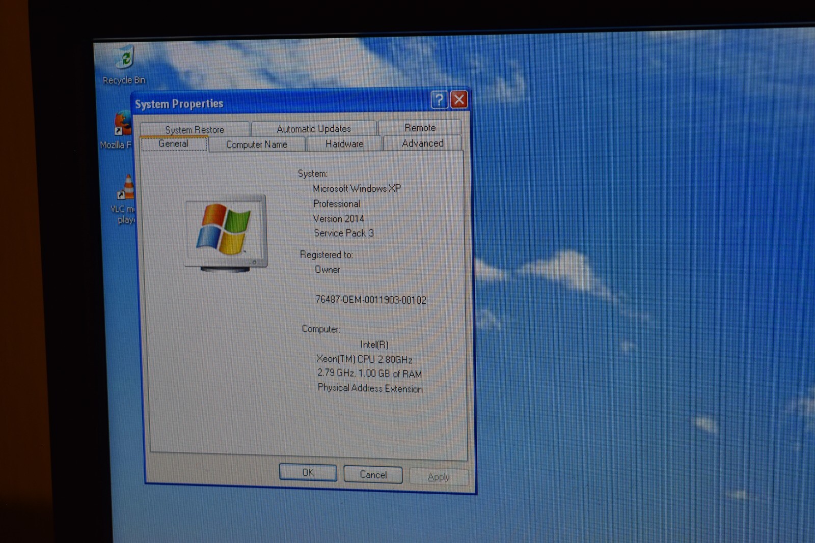Select the Mozilla Firefox desktop shortcut
This screenshot has height=543, width=815.
pyautogui.click(x=118, y=131)
